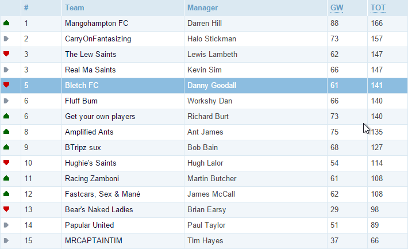408x249 pixels.
Task: Click the Team column header
Action: point(75,8)
